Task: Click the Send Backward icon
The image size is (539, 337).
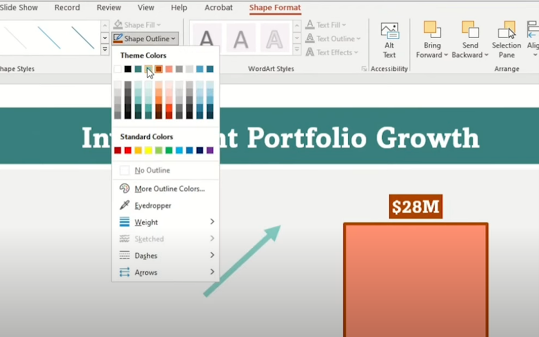Action: [x=470, y=30]
